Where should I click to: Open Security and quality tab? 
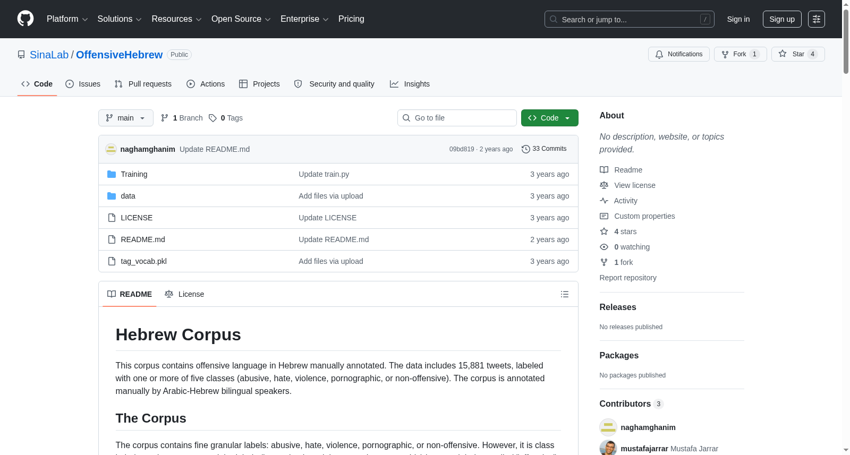pos(334,84)
